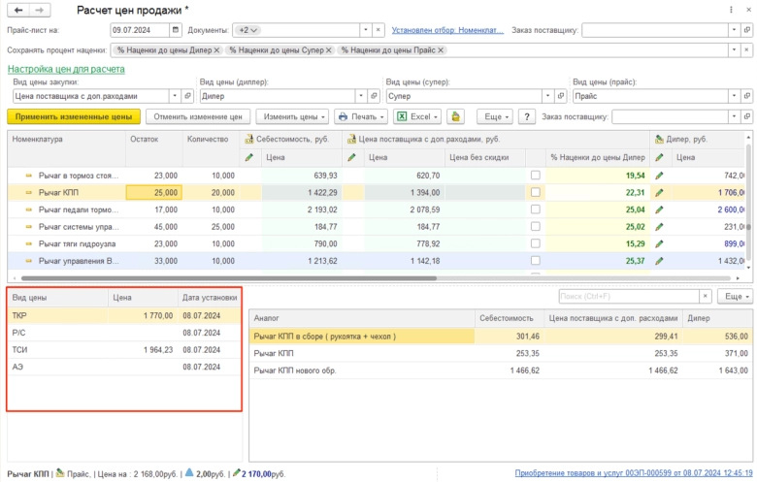Screen dimensions: 757x482
Task: Expand the Вид цены (супер) dropdown
Action: (547, 96)
